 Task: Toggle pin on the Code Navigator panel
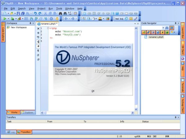(x=175, y=23)
